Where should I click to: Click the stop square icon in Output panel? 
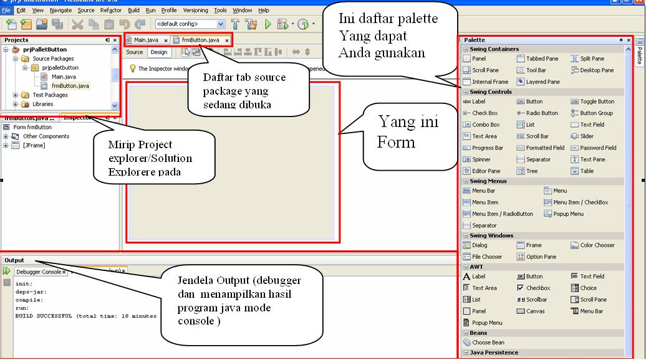tap(7, 283)
